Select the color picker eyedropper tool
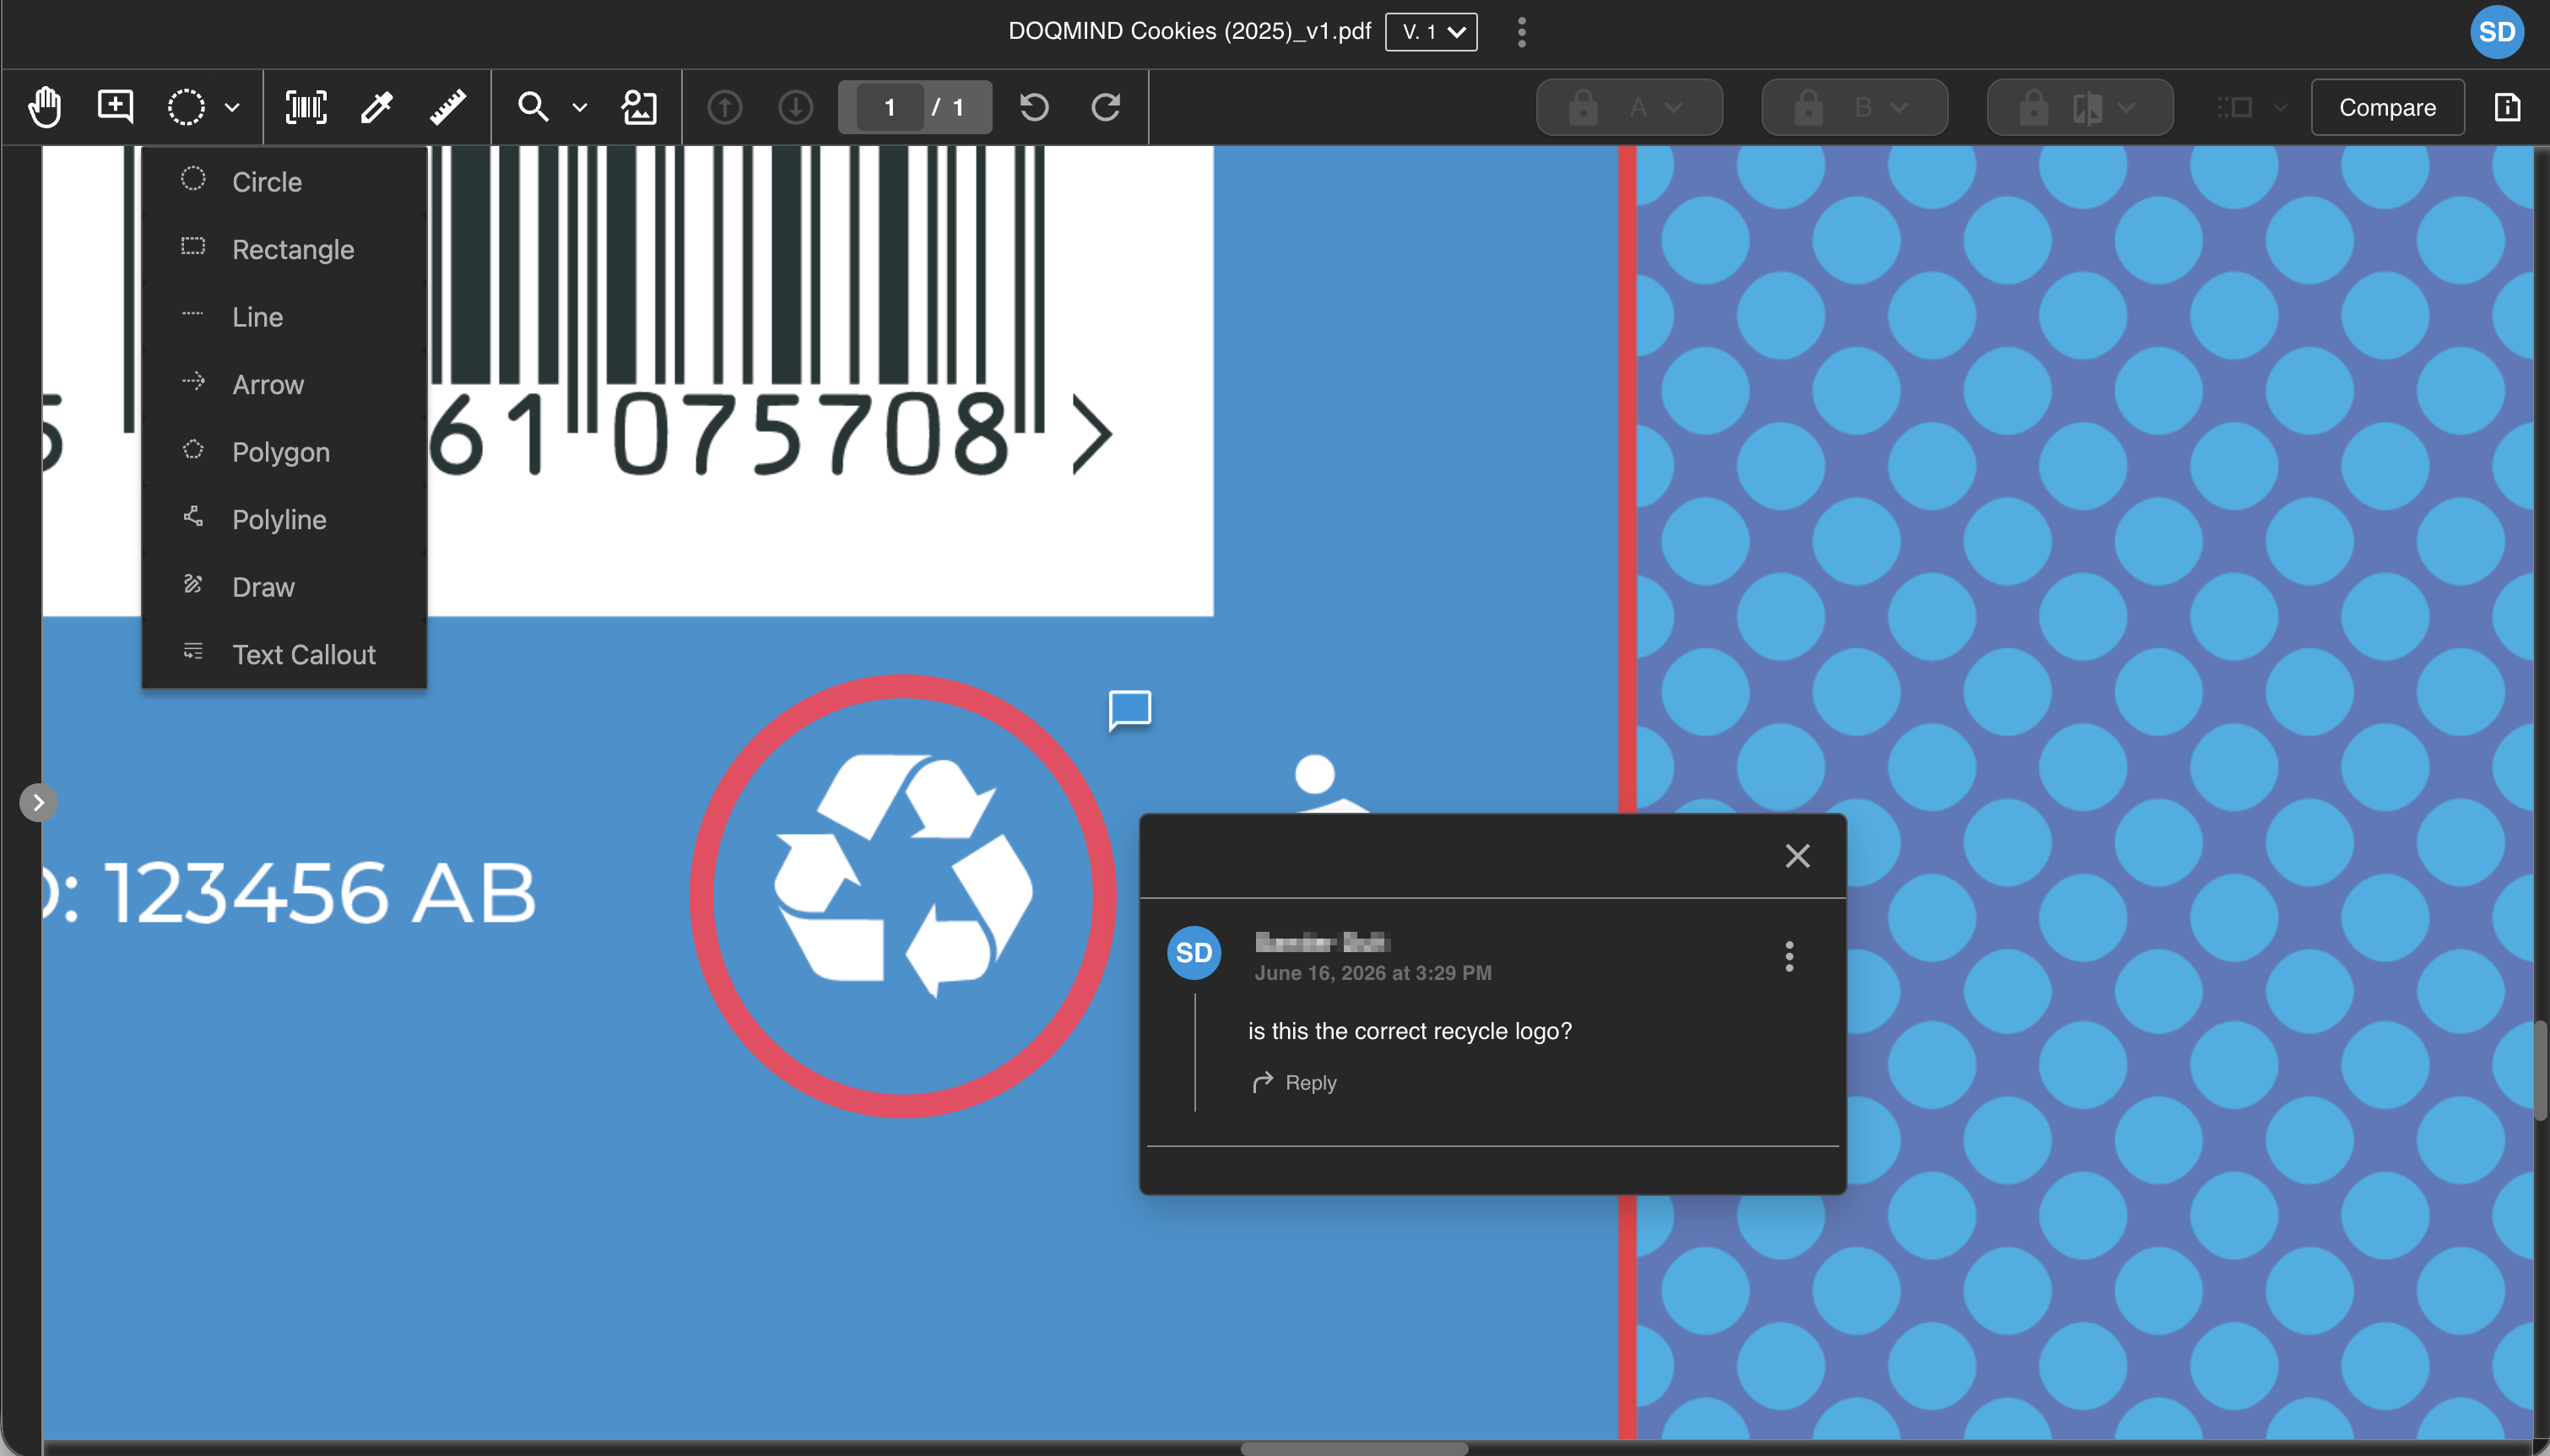 (377, 107)
